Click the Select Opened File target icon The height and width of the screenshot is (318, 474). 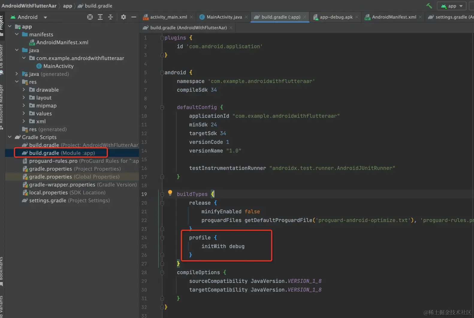(90, 17)
